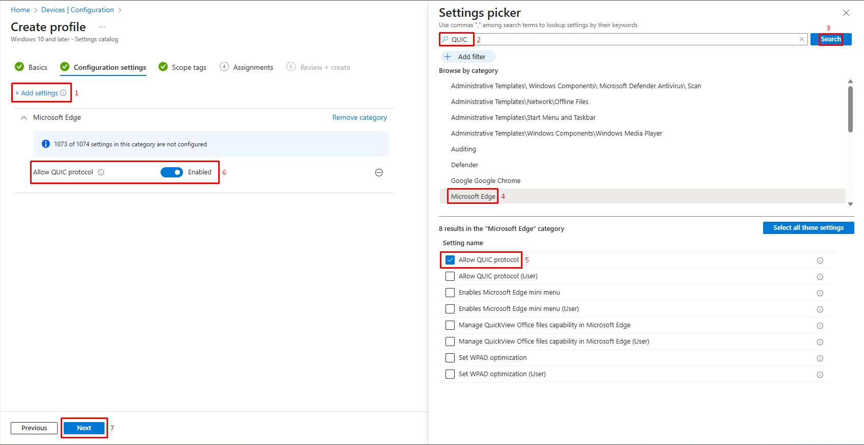
Task: Show info for Enables Microsoft Edge mini menu
Action: coord(820,293)
